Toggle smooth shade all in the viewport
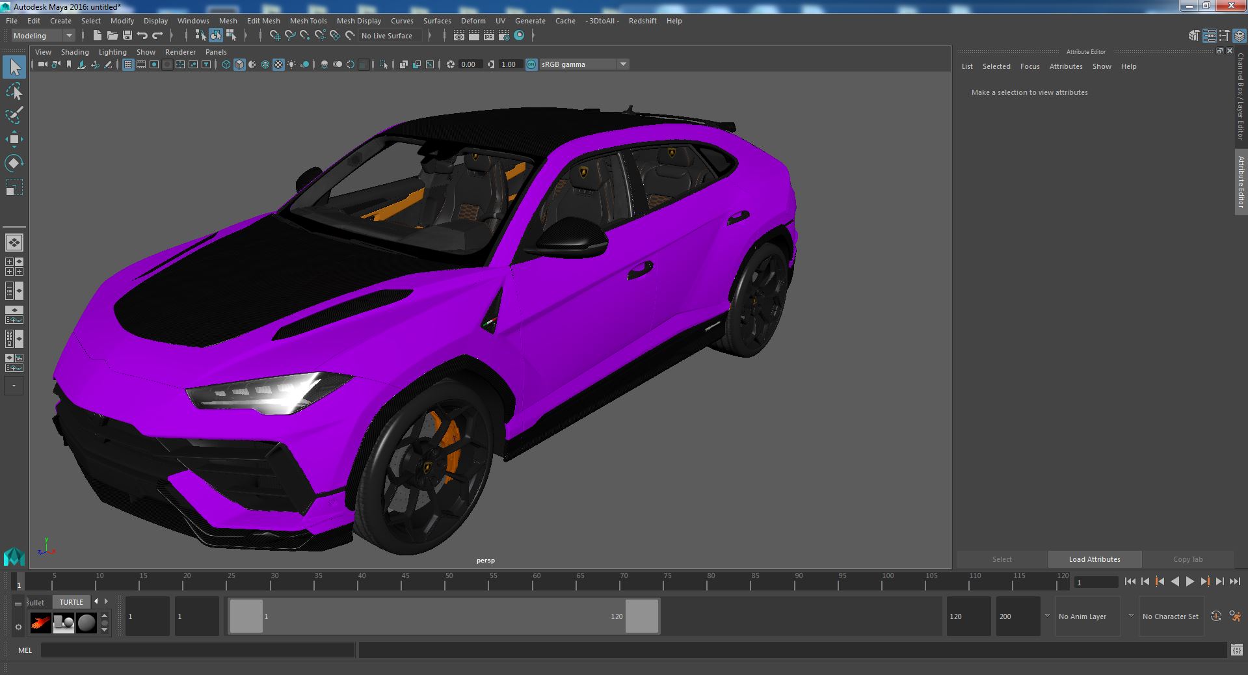 coord(239,64)
